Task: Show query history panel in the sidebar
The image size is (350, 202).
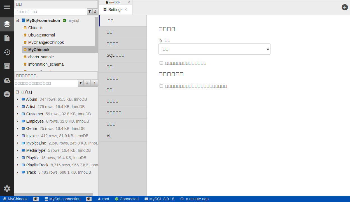Action: [x=7, y=52]
